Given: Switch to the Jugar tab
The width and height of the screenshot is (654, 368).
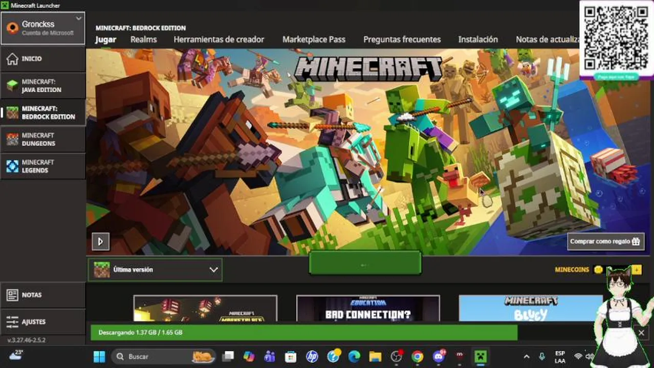Looking at the screenshot, I should click(x=105, y=39).
